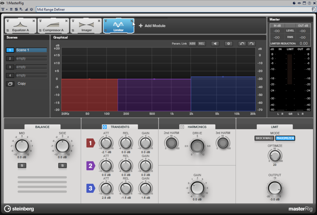Click the bar-graph icon in the top toolbar

point(26,10)
